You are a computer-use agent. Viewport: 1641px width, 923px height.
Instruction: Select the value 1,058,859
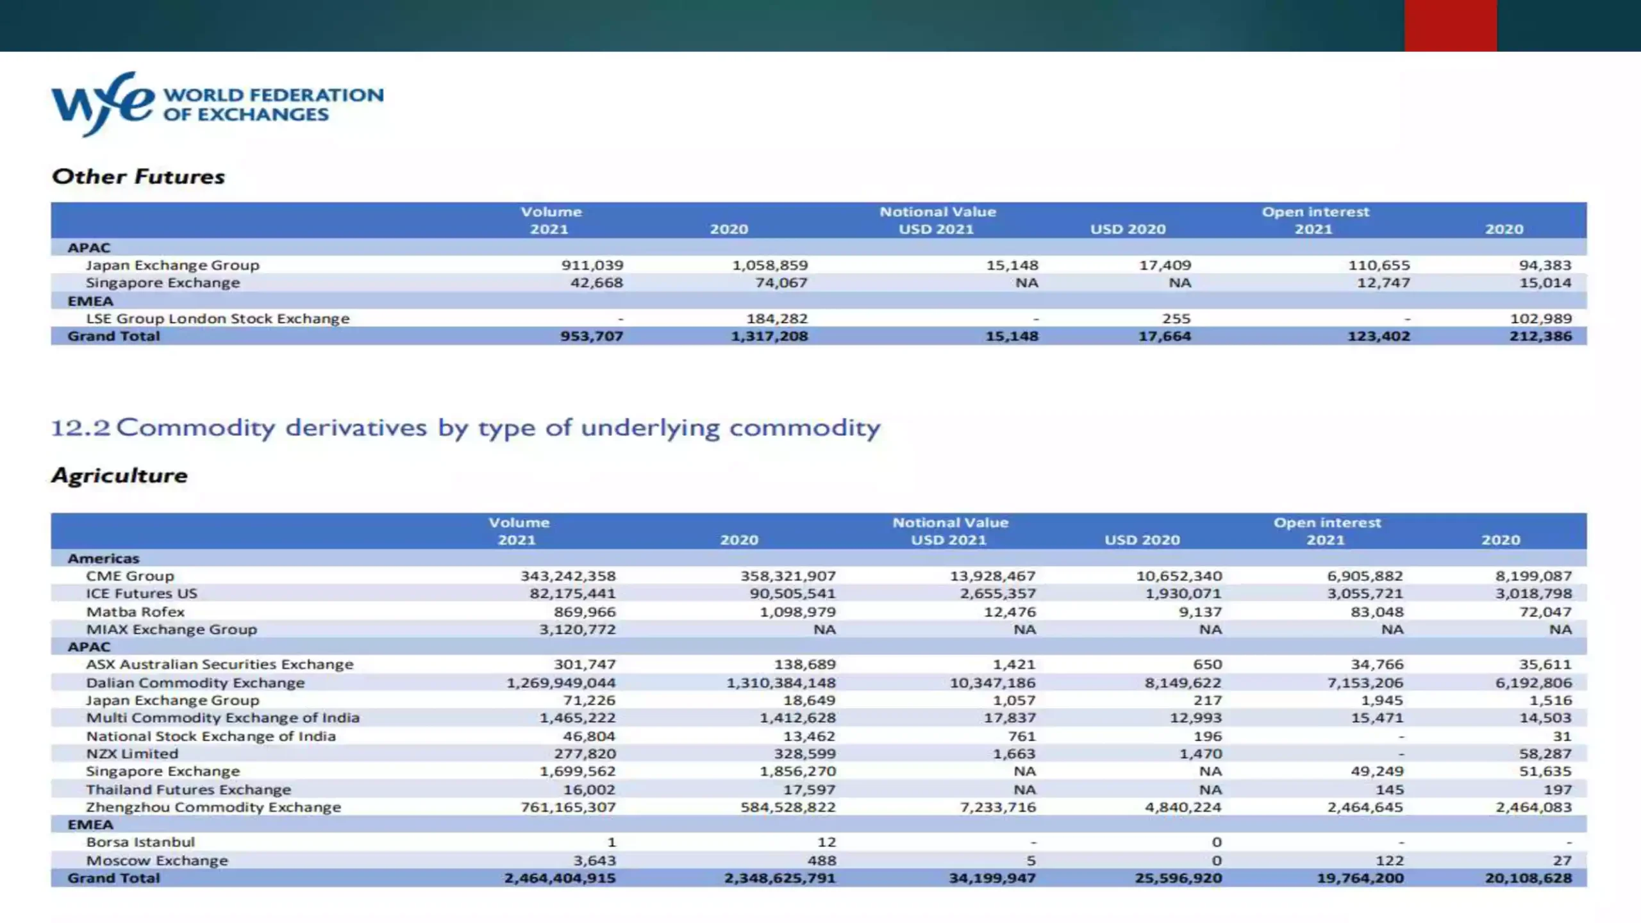click(x=770, y=265)
